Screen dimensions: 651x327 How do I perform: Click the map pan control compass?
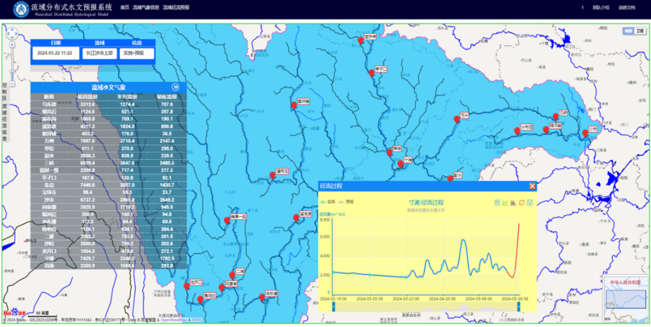[x=11, y=35]
